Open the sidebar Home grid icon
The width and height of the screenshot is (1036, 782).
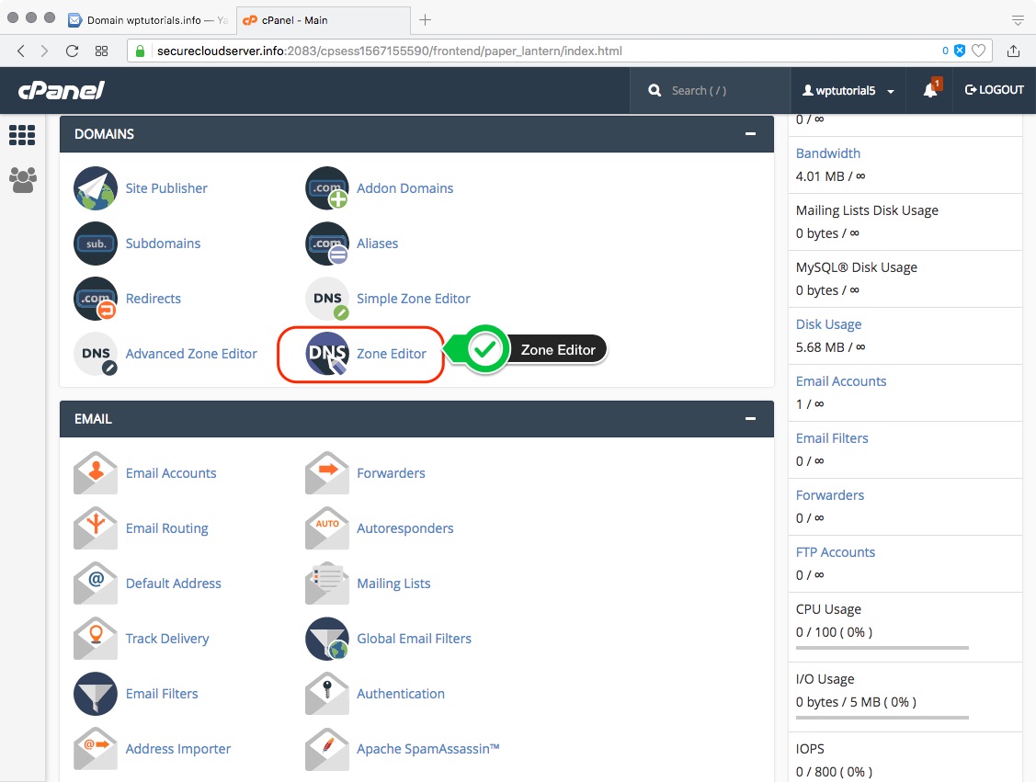pyautogui.click(x=22, y=135)
